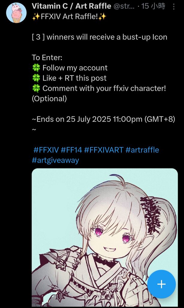This screenshot has height=308, width=184.
Task: Tap the "Follow my account" clover line
Action: pyautogui.click(x=70, y=68)
